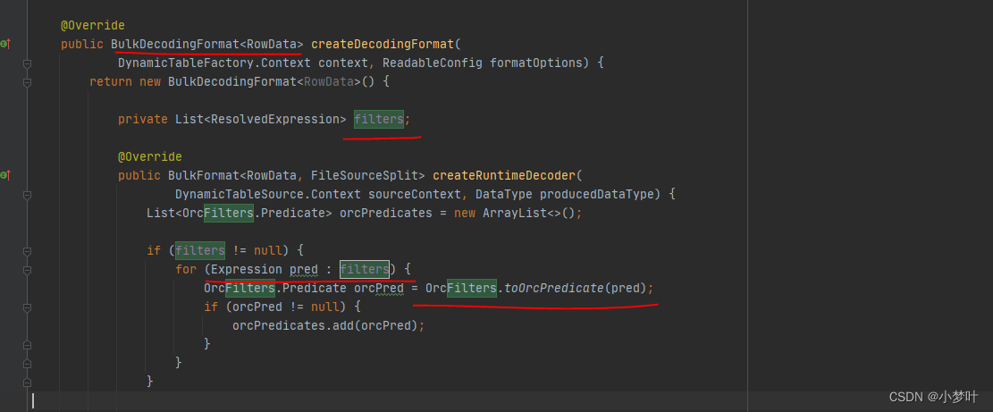Click the producedDataType parameter name
Viewport: 993px width, 412px height.
pyautogui.click(x=597, y=194)
